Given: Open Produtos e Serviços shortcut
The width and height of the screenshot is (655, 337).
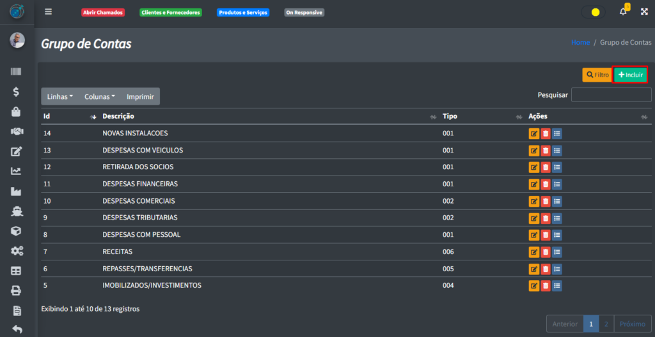Looking at the screenshot, I should 243,12.
